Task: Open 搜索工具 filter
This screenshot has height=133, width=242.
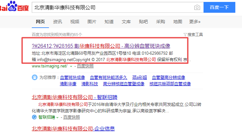Action: [x=193, y=35]
